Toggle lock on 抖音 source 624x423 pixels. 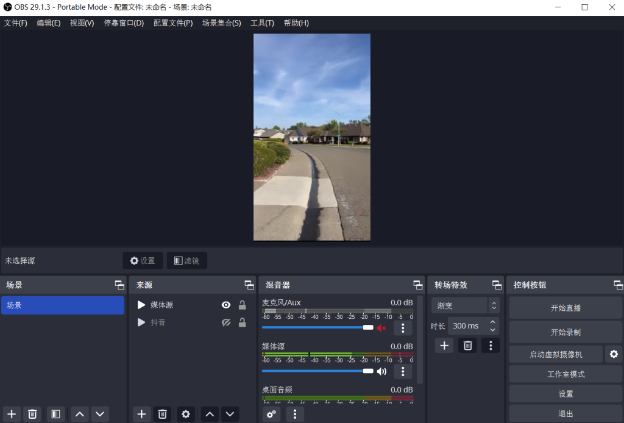pyautogui.click(x=242, y=322)
